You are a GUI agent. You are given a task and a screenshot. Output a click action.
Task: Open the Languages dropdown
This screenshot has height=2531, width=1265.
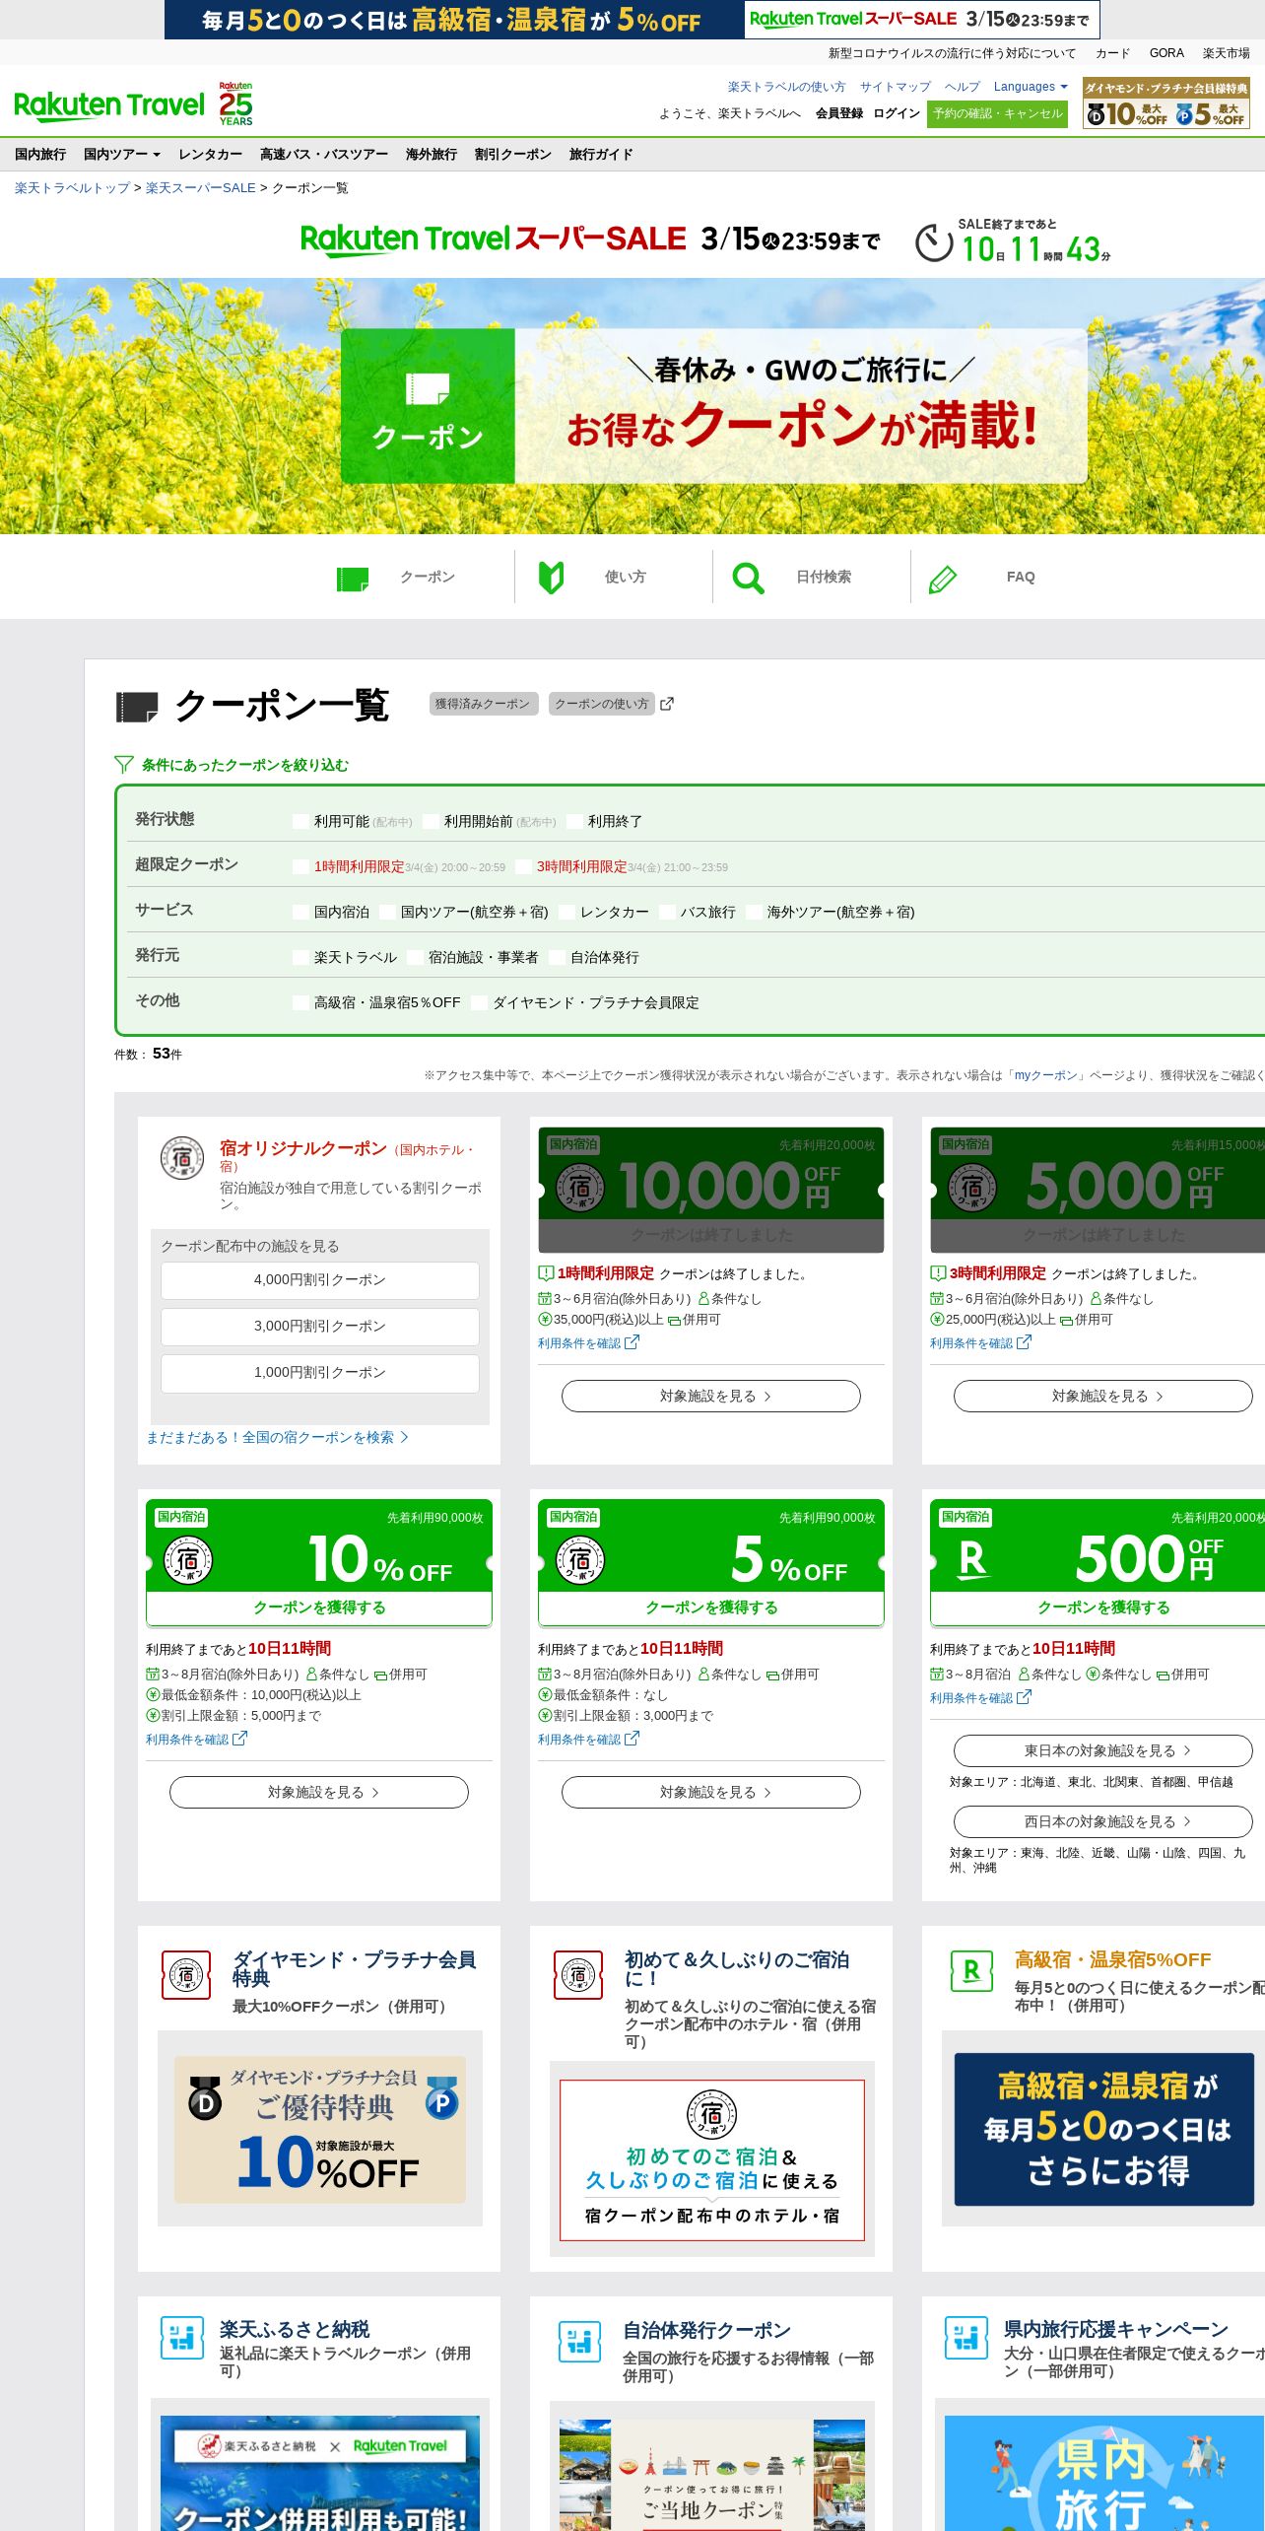coord(1031,87)
